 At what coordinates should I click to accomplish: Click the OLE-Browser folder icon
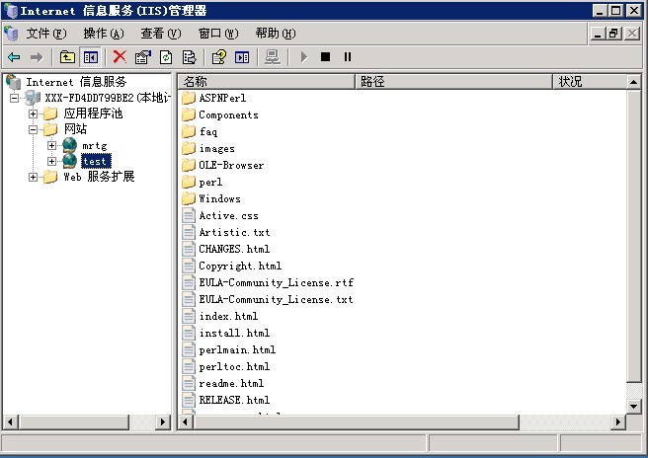coord(189,165)
